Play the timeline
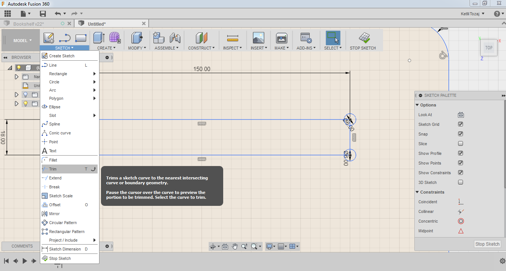The image size is (506, 271). 25,261
